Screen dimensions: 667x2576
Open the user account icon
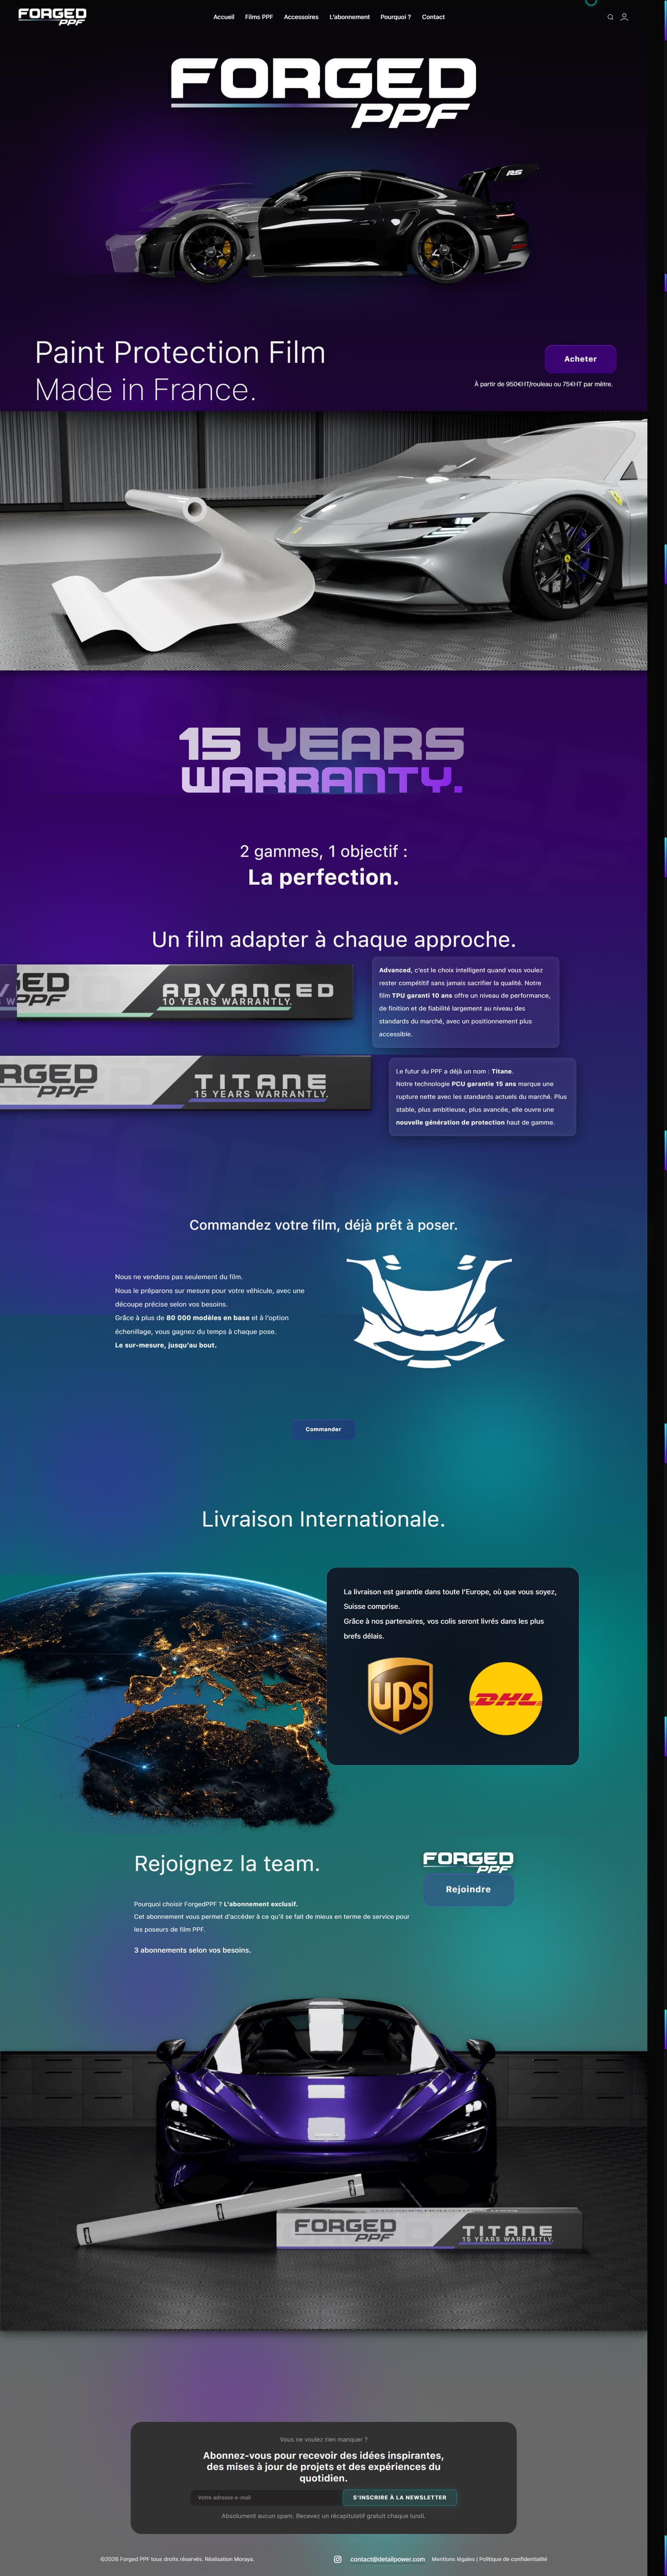pyautogui.click(x=624, y=17)
